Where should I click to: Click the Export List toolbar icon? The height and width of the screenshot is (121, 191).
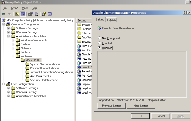tap(36, 14)
